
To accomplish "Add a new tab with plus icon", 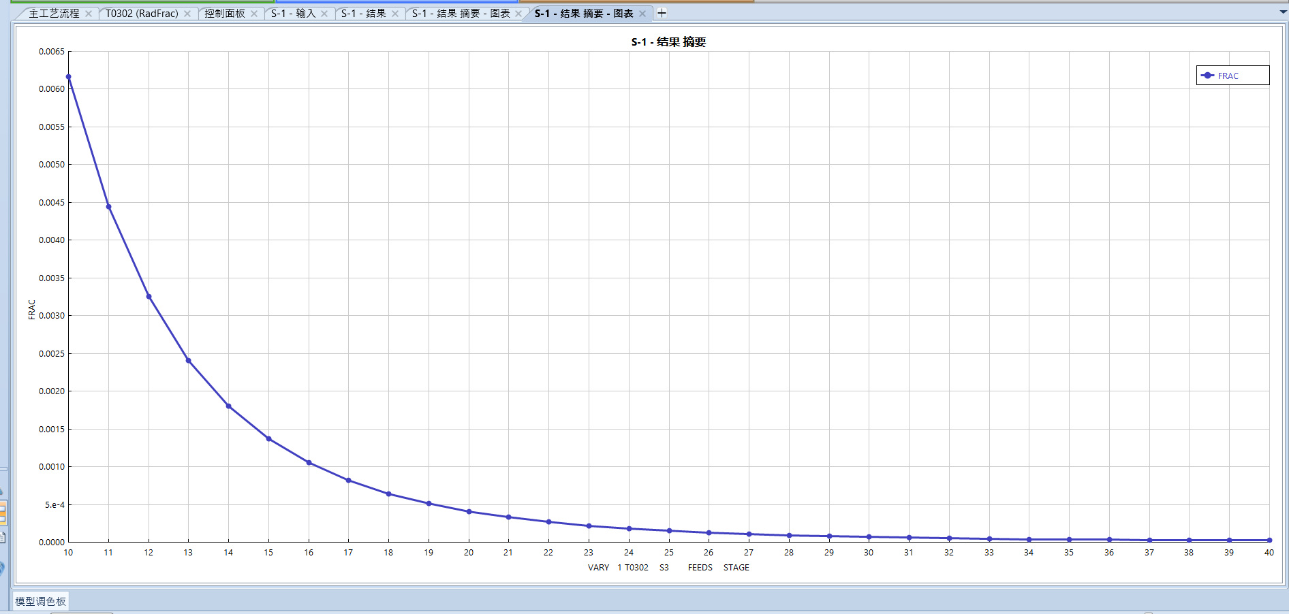I will pos(662,13).
